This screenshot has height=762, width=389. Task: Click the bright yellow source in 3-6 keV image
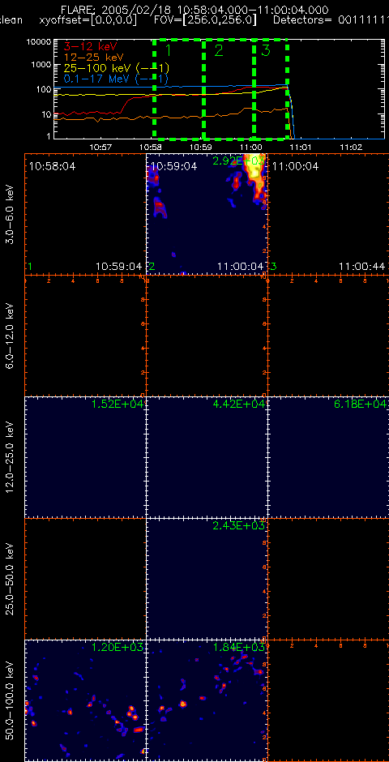pyautogui.click(x=254, y=174)
